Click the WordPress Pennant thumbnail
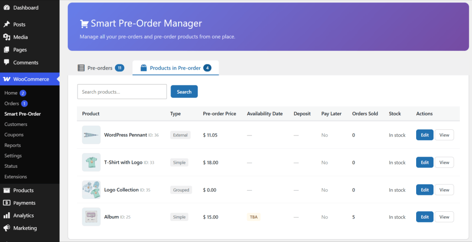Screen dimensions: 472x242 (91, 135)
